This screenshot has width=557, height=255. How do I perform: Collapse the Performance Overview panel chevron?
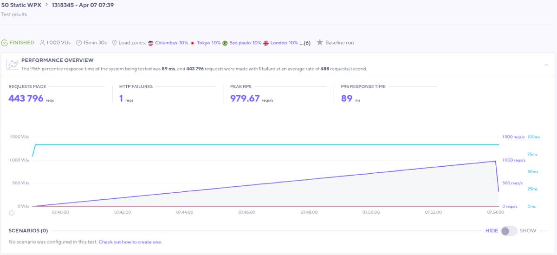point(546,65)
